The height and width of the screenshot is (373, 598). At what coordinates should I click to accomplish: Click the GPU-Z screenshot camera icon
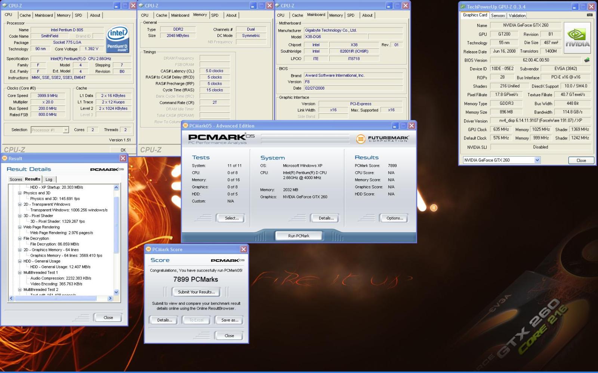tap(589, 15)
